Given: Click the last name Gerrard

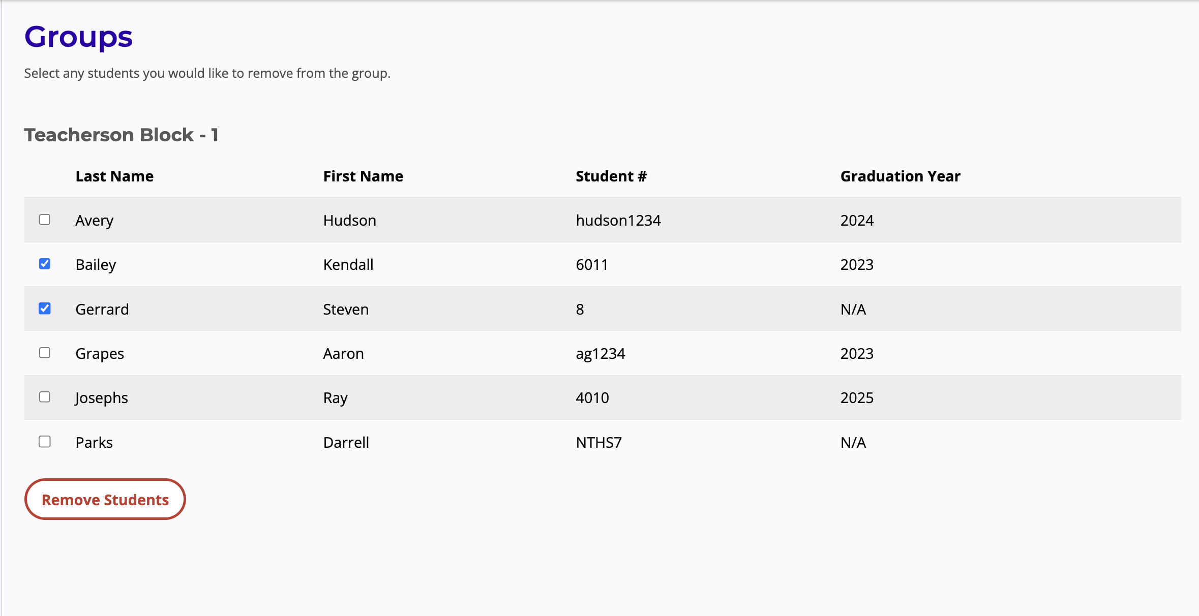Looking at the screenshot, I should click(x=102, y=310).
